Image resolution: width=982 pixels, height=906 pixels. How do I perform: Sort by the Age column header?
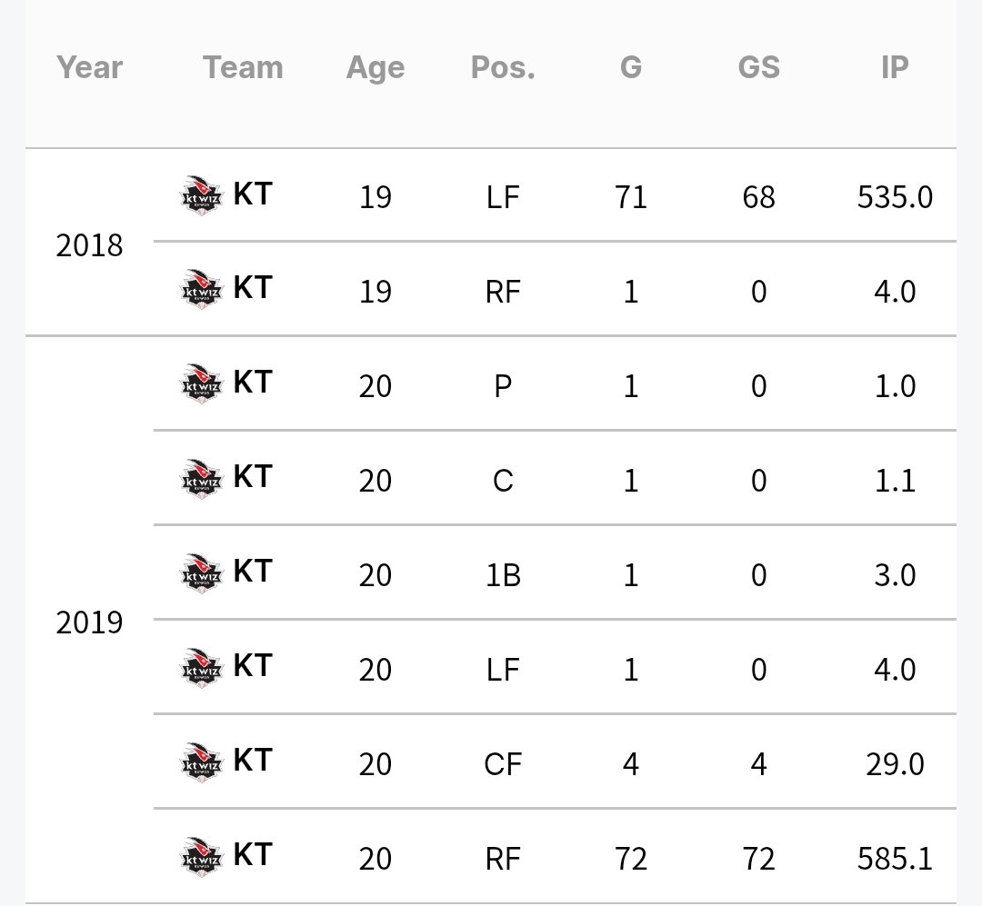[376, 67]
